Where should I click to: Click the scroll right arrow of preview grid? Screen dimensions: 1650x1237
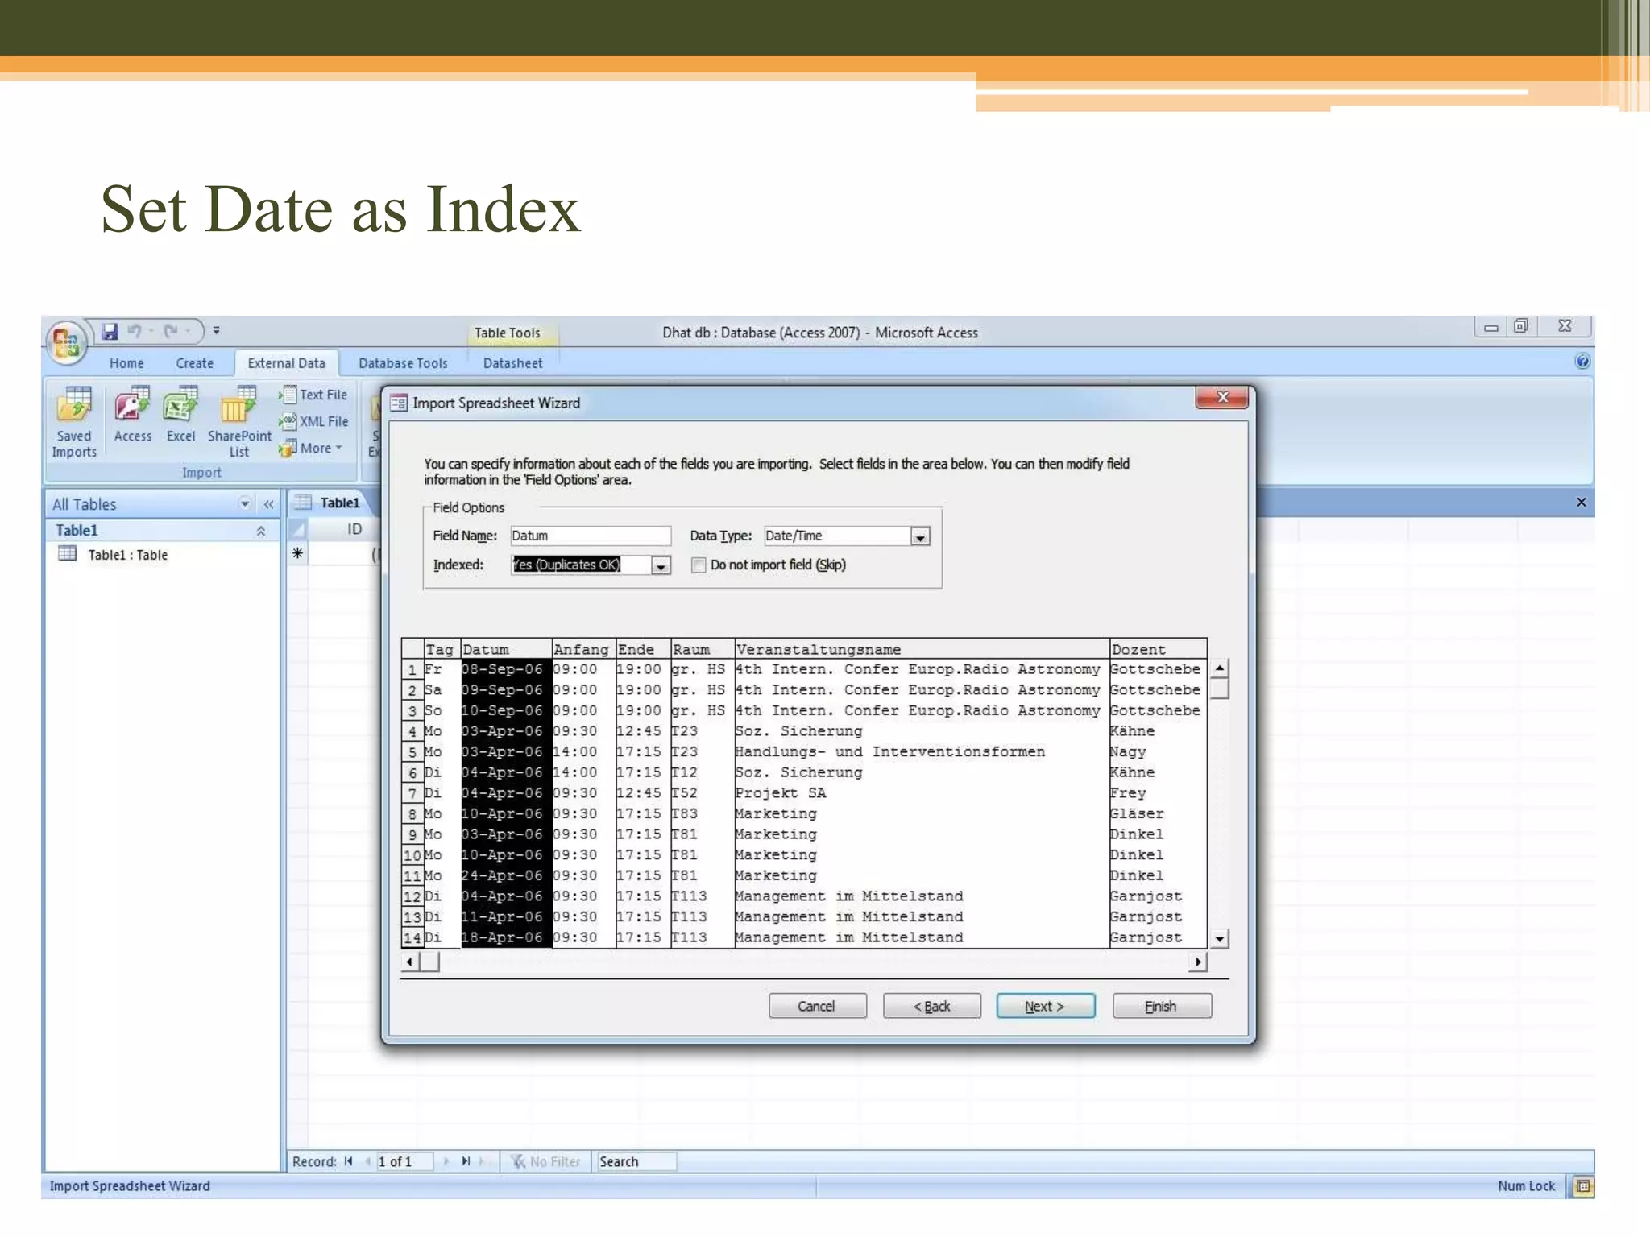(x=1198, y=962)
